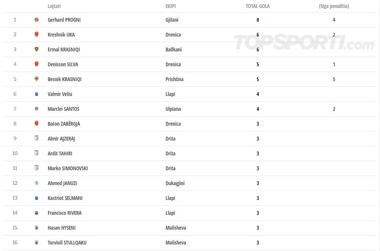Click the EKIPI column header
This screenshot has height=251, width=380.
point(171,6)
